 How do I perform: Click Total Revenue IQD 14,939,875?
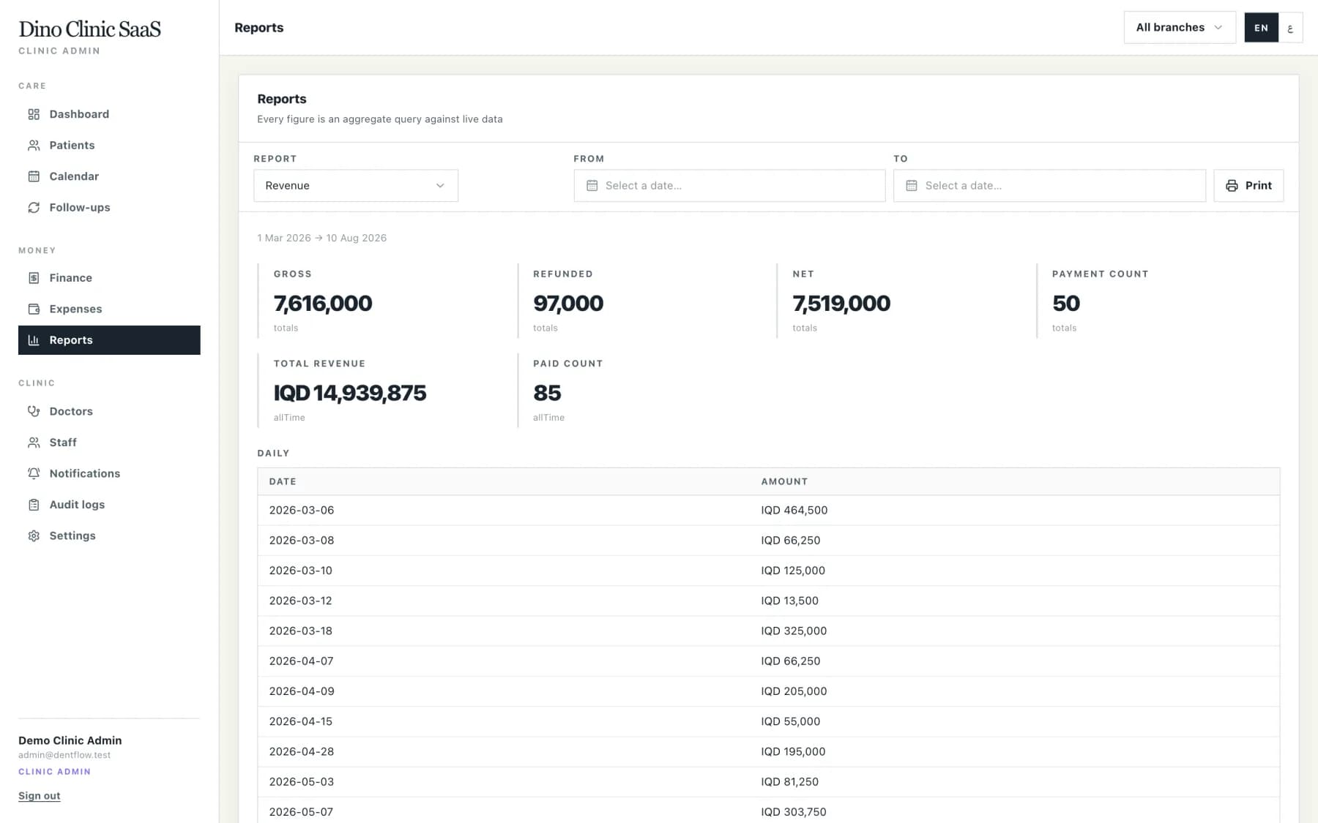(350, 393)
